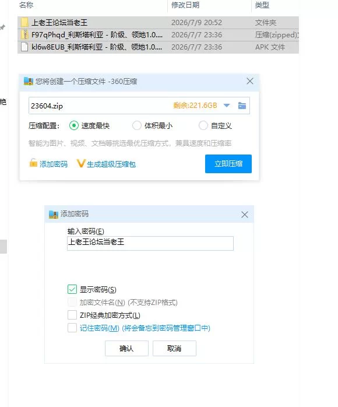Sort by the 类型 column header
The height and width of the screenshot is (407, 338).
[262, 5]
